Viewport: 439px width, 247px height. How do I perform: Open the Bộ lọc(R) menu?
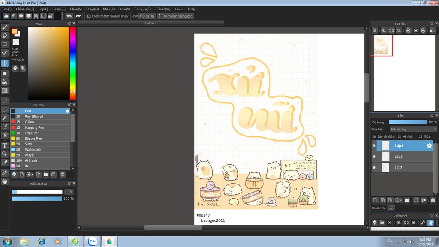[x=59, y=9]
